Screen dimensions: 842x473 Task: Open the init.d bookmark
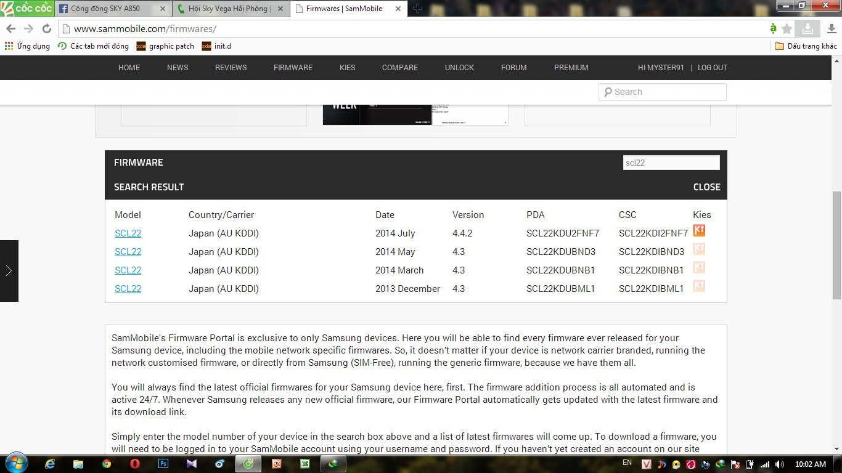216,46
